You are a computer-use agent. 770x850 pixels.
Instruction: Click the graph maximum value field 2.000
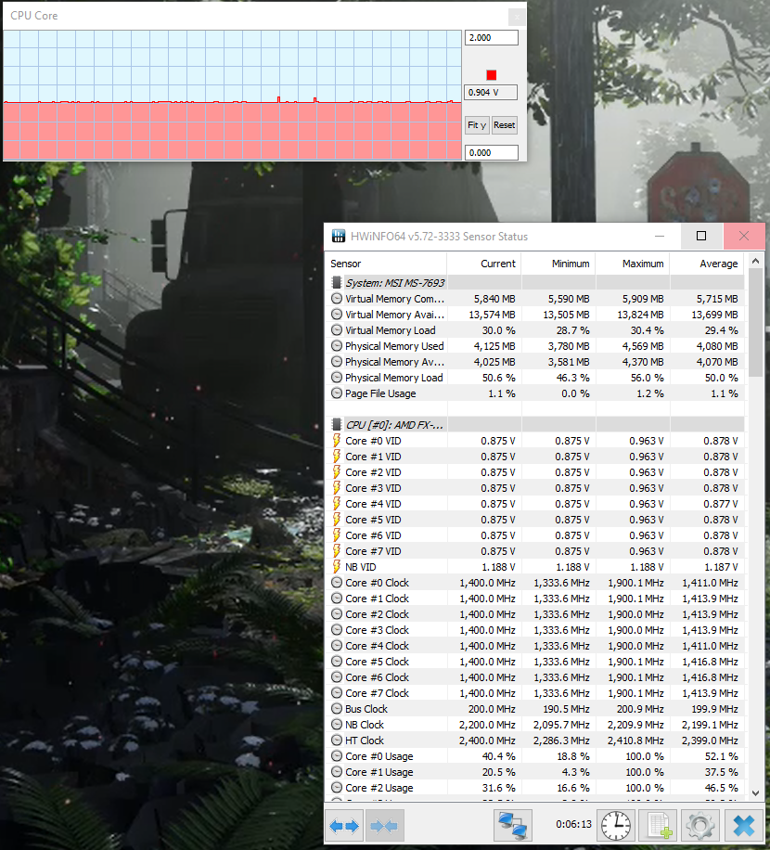(x=491, y=37)
